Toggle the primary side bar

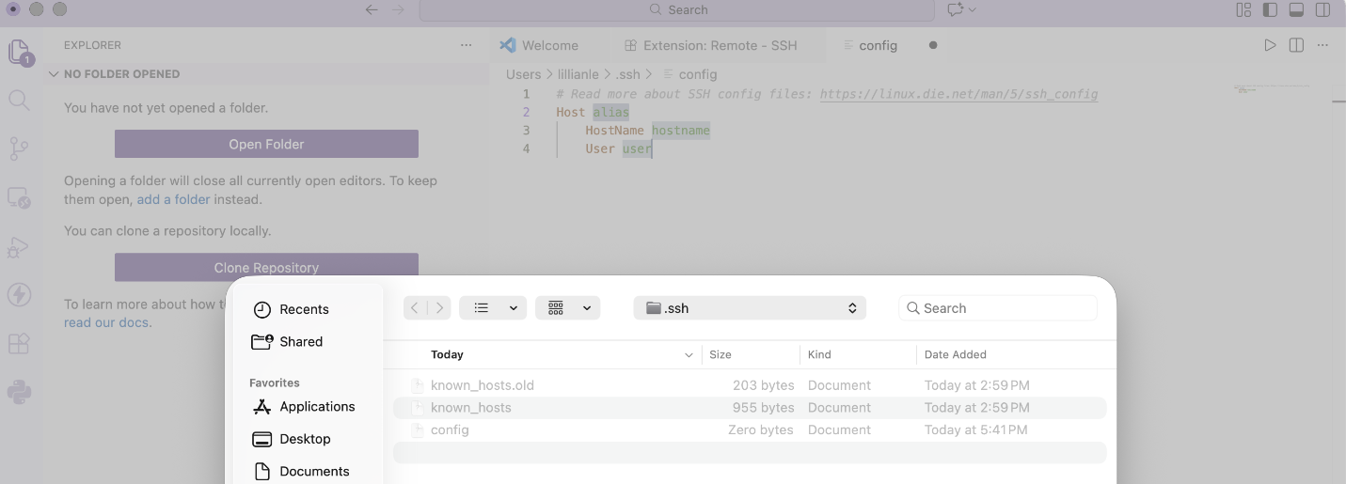[x=1270, y=9]
